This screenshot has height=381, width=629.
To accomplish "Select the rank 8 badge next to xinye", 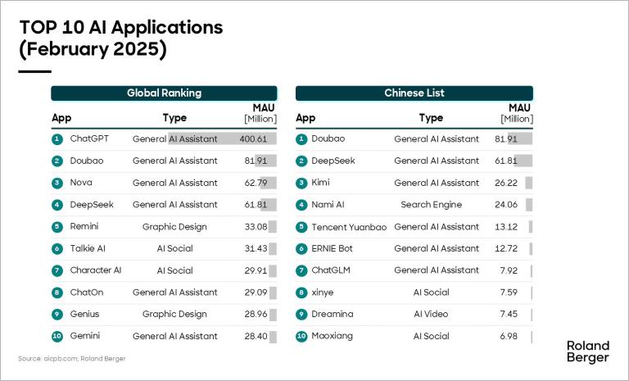I will pos(301,293).
